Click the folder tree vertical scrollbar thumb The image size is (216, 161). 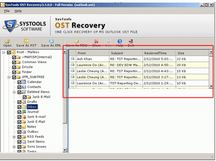pos(65,89)
